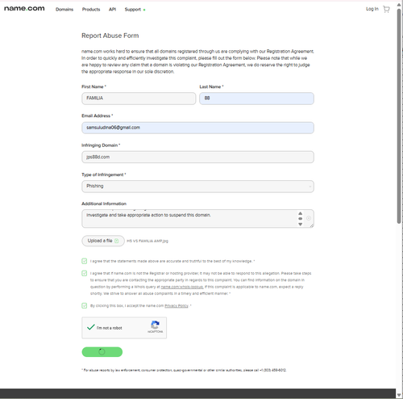Open the Type of Infringement dropdown
Viewport: 403px width, 399px height.
[x=197, y=187]
